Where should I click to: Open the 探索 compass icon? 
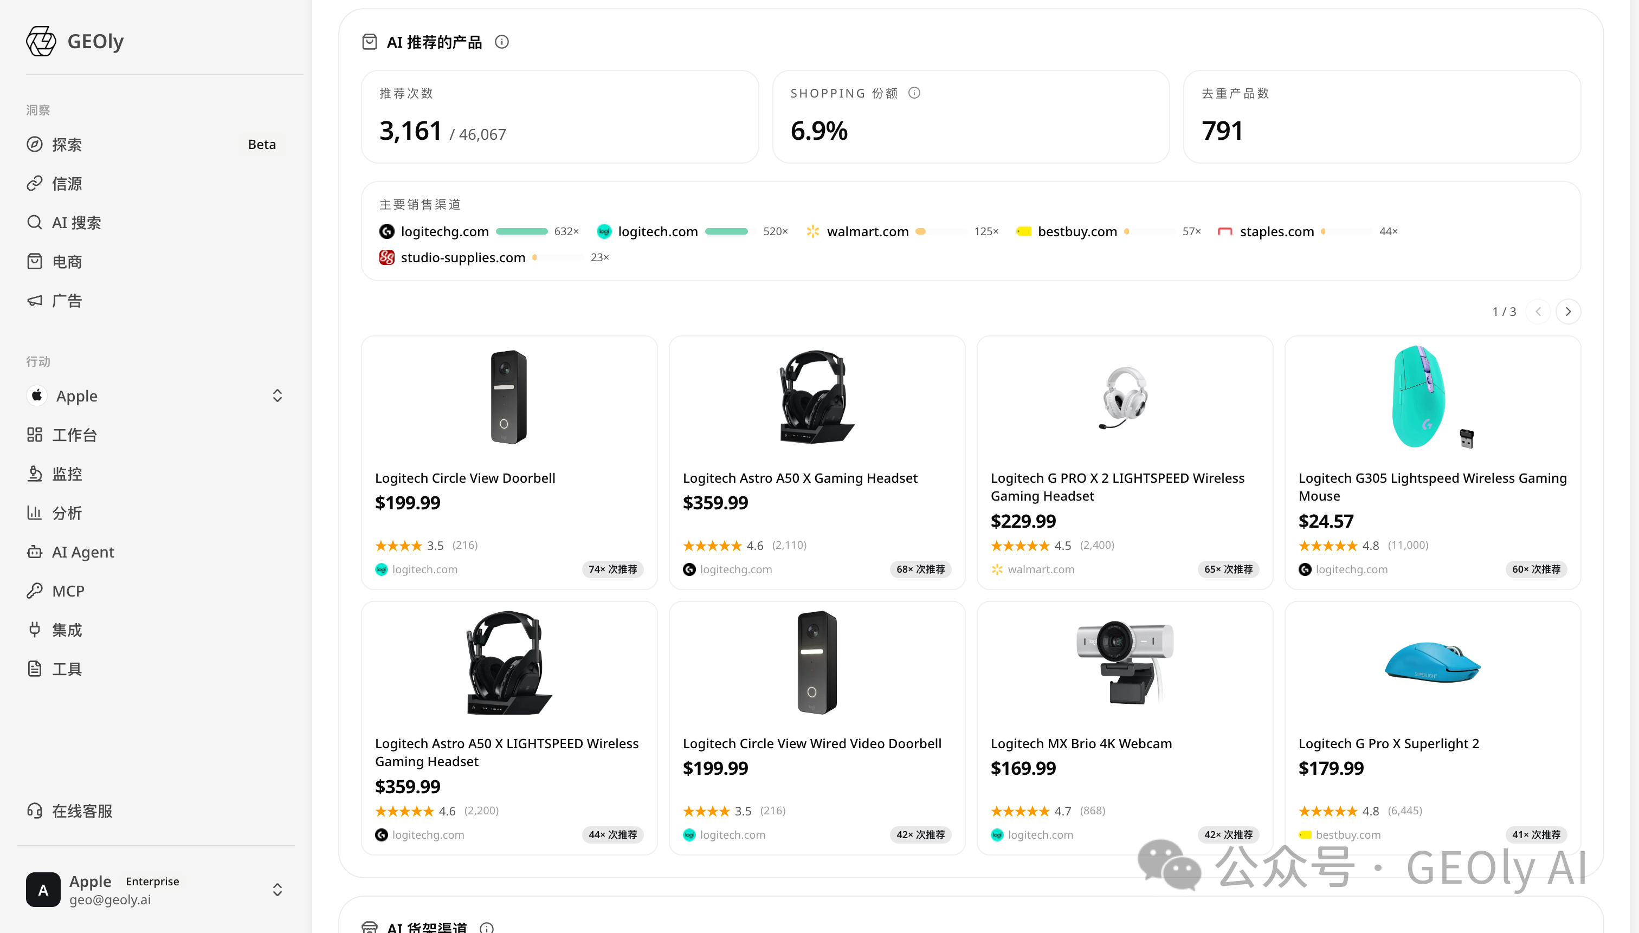pos(35,144)
